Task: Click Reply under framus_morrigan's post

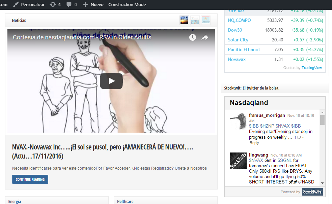Action: tap(254, 143)
